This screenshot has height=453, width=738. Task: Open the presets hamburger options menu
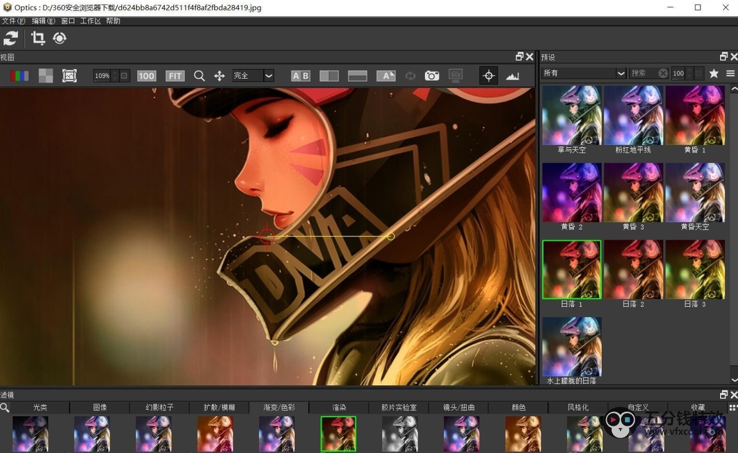(731, 73)
